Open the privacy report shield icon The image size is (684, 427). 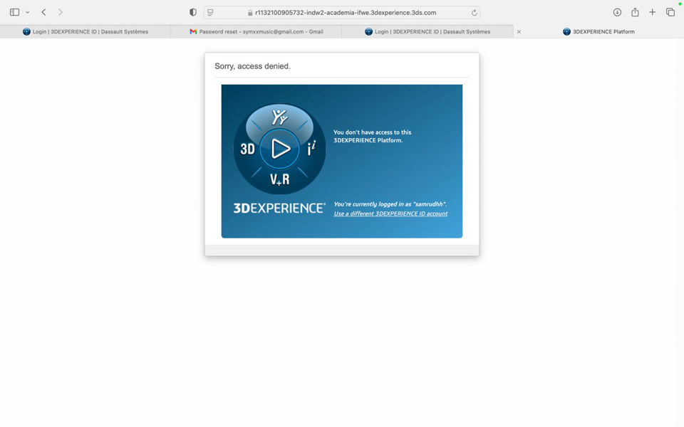193,12
